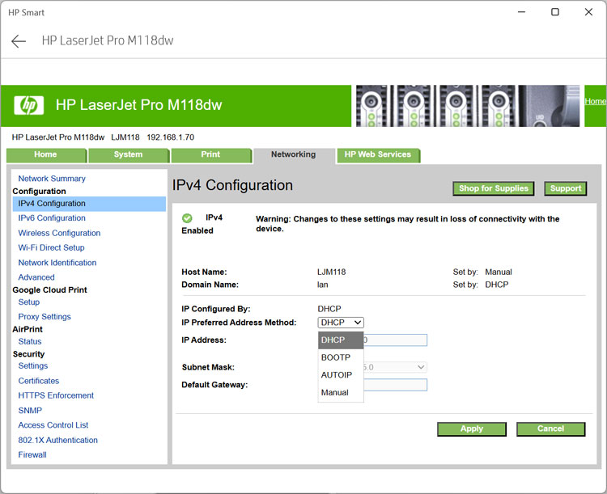Open the Wi-Fi Direct Setup link

[x=51, y=247]
